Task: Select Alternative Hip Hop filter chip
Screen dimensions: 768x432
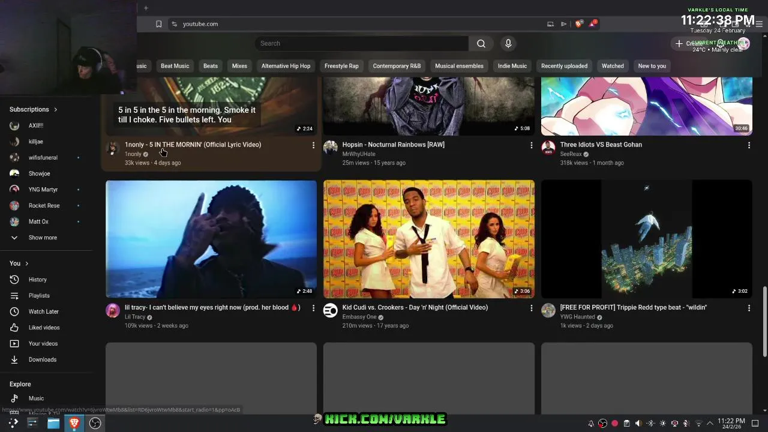Action: [x=286, y=66]
